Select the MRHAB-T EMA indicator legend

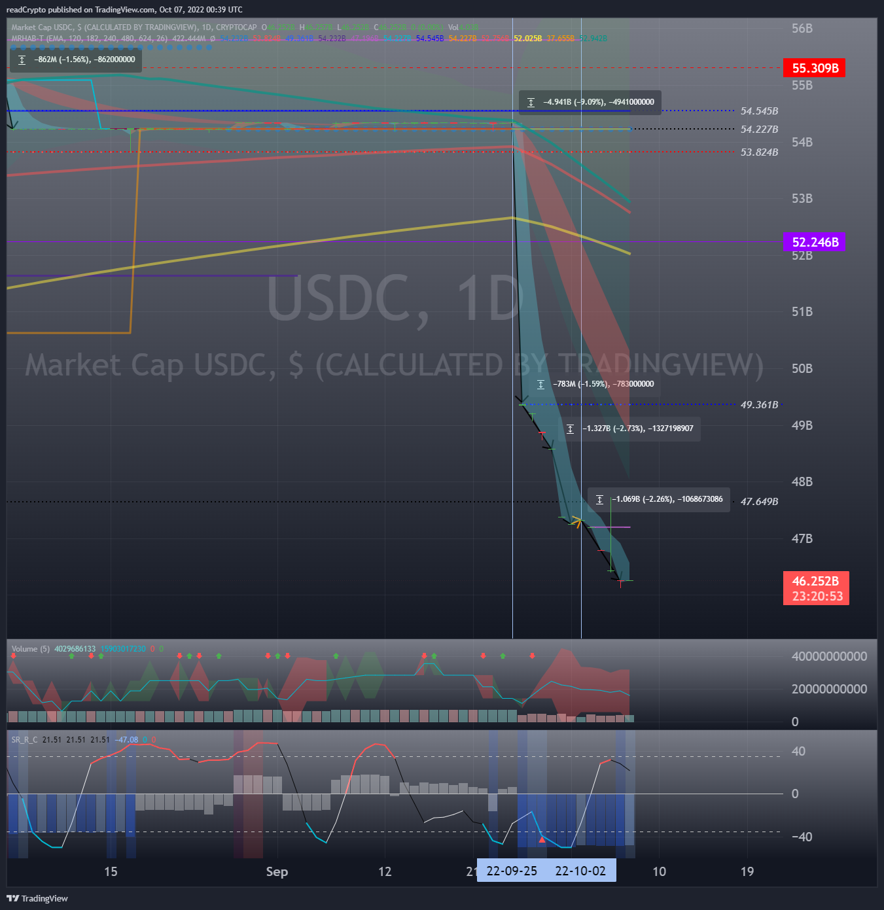tap(89, 39)
